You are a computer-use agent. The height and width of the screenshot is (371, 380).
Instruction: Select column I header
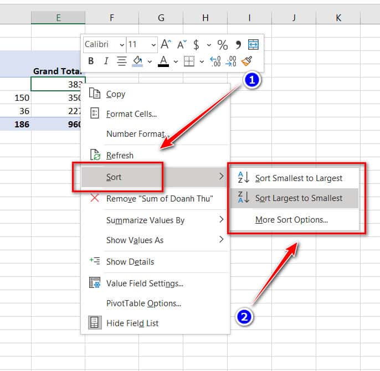(x=250, y=18)
